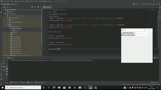This screenshot has height=90, width=161.
Task: Click the first name entry field in tk window
Action: 142,33
